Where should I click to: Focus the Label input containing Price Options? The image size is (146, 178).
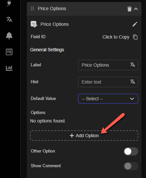(108, 65)
